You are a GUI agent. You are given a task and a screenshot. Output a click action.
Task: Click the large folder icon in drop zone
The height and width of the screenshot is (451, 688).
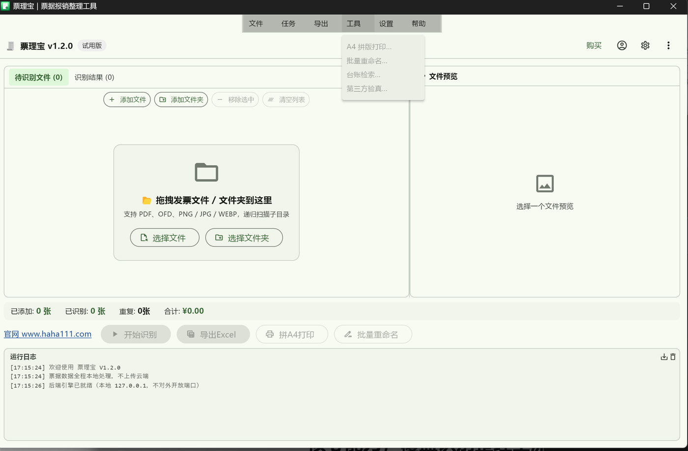click(206, 172)
